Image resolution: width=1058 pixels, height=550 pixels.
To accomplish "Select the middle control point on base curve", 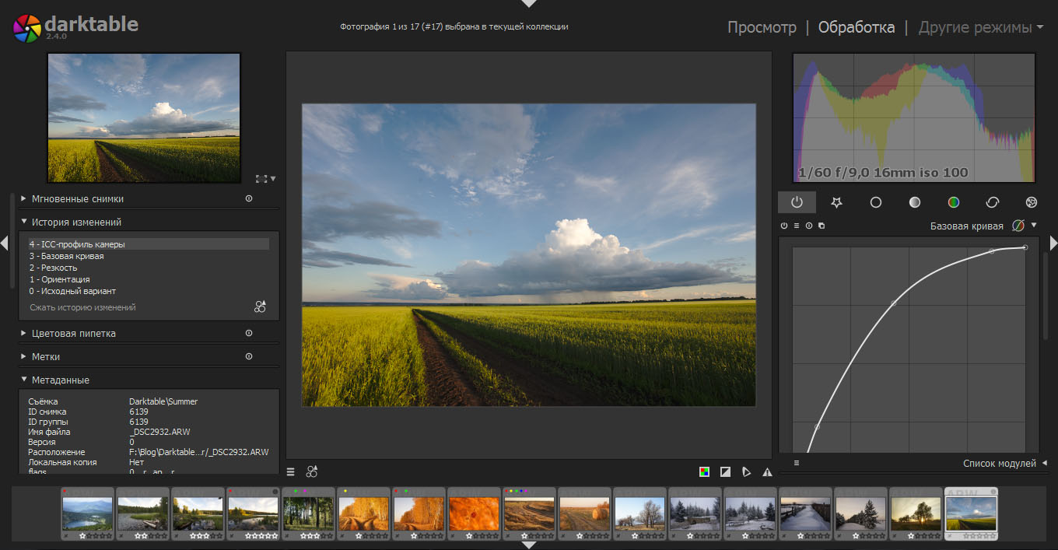I will (x=893, y=303).
